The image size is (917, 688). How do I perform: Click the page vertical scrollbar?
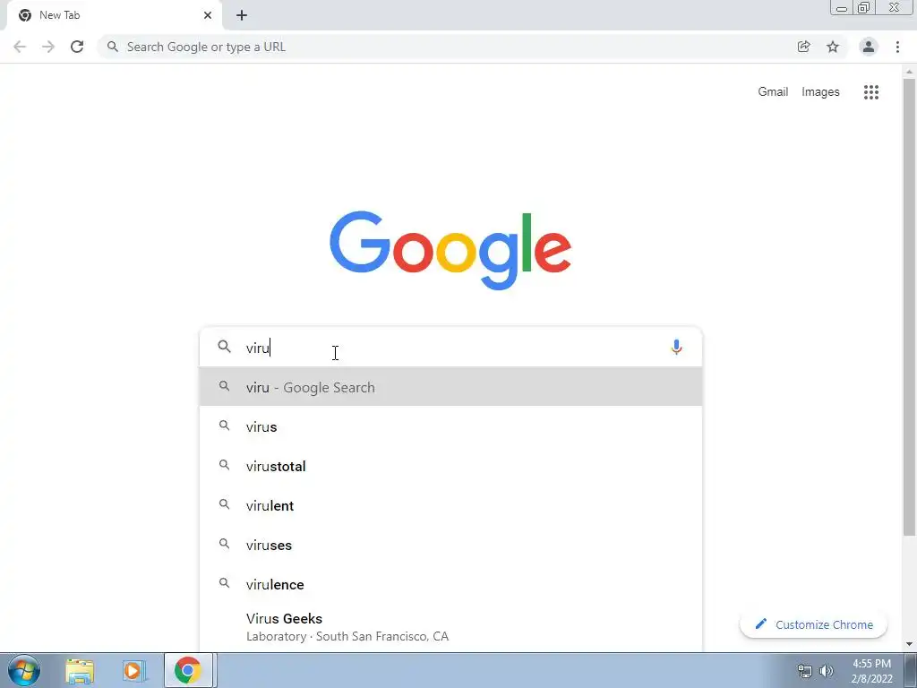coord(909,306)
